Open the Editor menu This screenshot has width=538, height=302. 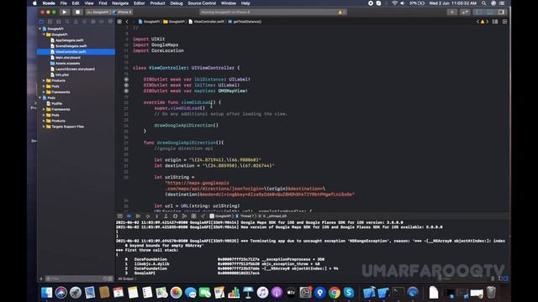[139, 3]
